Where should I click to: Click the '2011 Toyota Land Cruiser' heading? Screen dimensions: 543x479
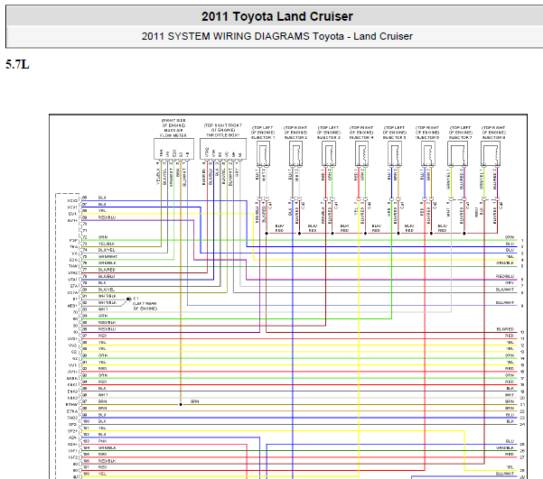tap(277, 16)
